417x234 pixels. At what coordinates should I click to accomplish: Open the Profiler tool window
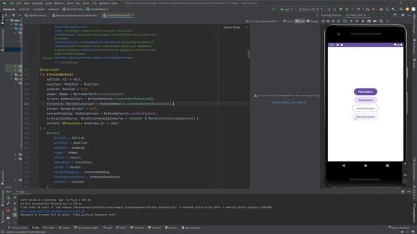49,227
